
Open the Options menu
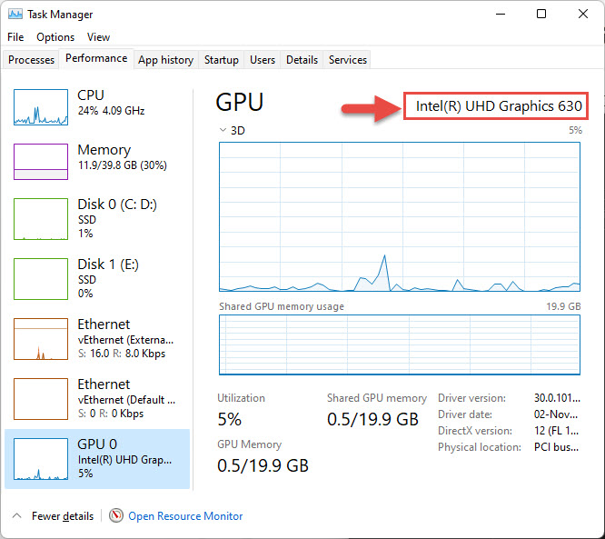coord(55,37)
